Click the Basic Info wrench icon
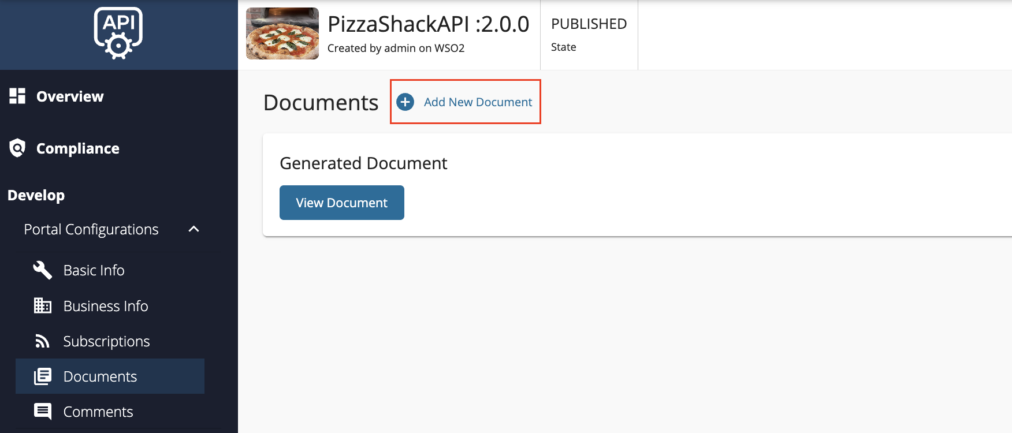The width and height of the screenshot is (1012, 433). tap(43, 270)
